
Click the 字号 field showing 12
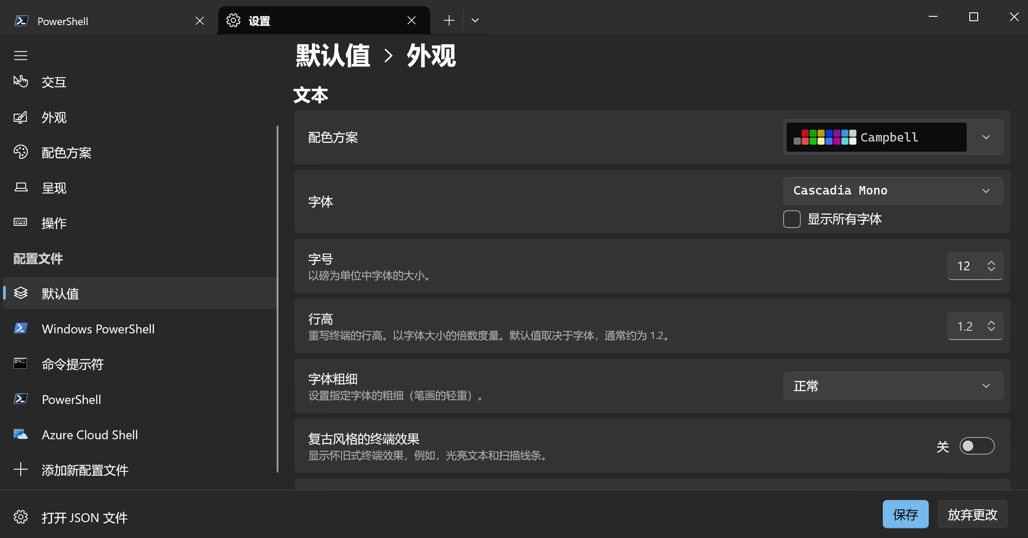[964, 266]
